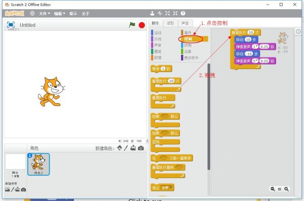Screen dimensions: 304x201
Task: Click the green flag to run
Action: click(x=132, y=25)
